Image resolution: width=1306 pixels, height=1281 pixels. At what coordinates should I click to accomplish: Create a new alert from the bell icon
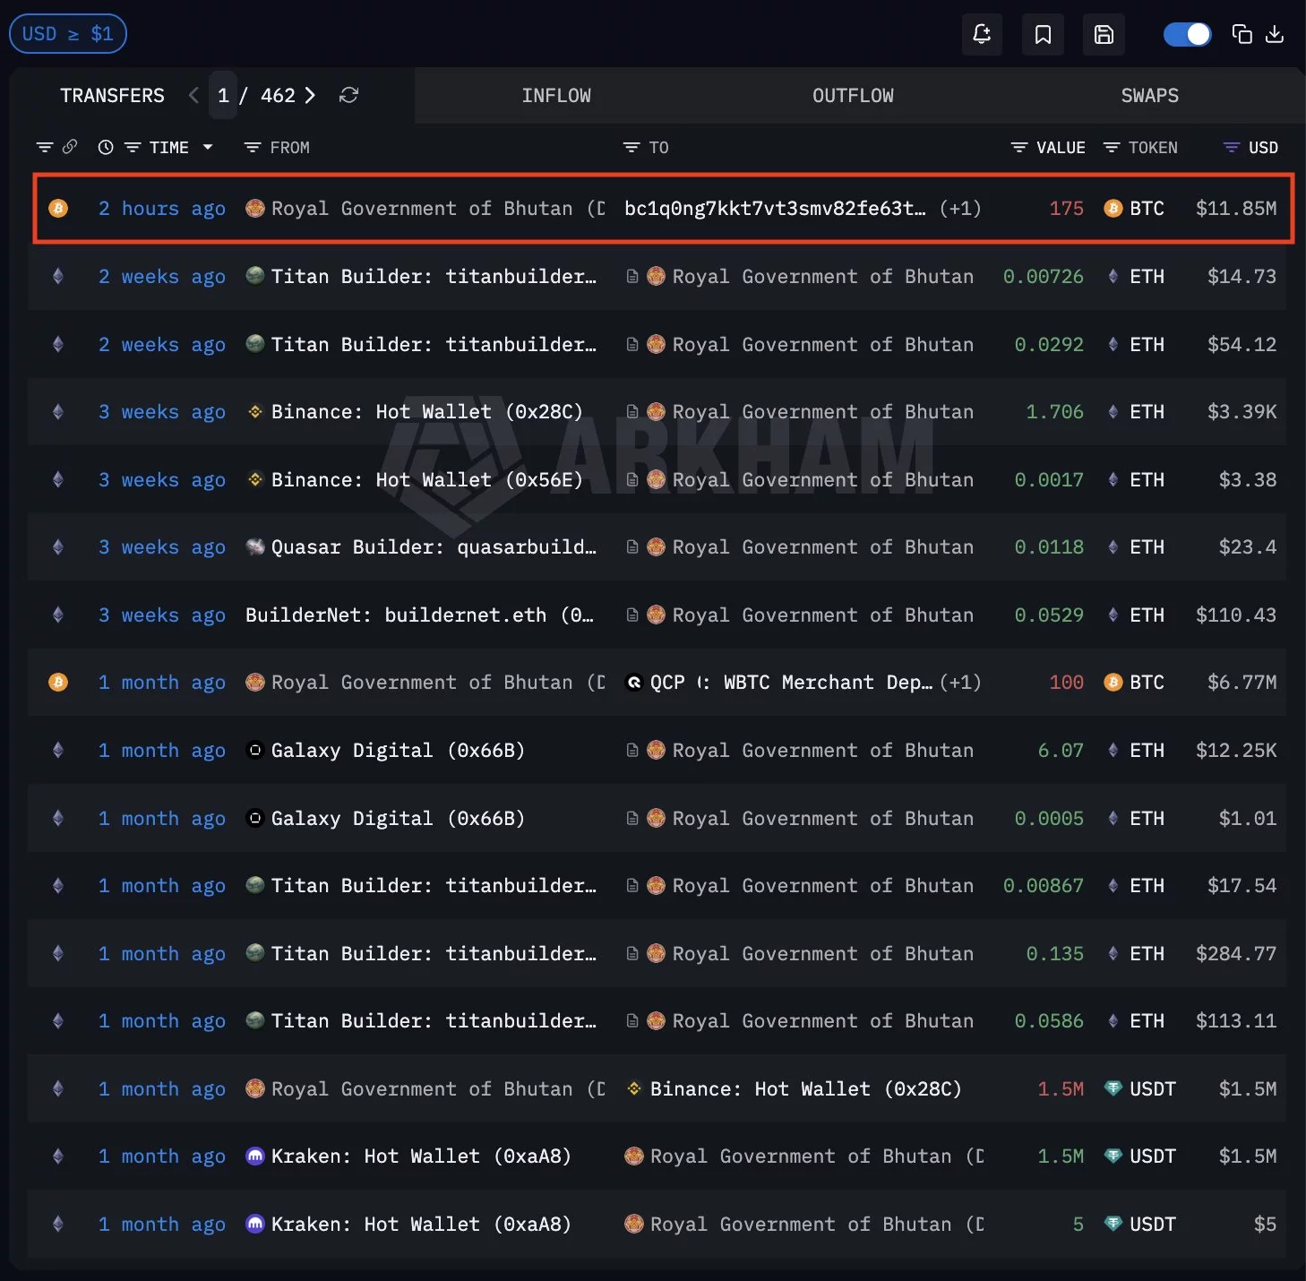click(982, 34)
